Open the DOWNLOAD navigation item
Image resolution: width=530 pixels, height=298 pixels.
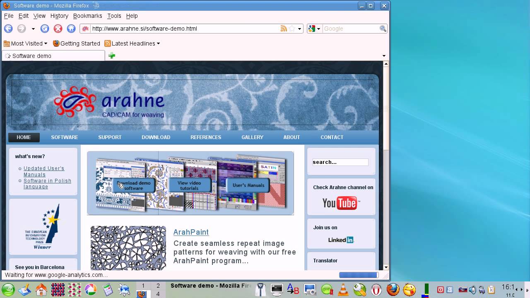(156, 137)
